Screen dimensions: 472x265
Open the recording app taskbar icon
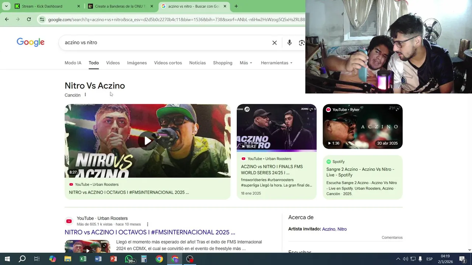(x=190, y=259)
